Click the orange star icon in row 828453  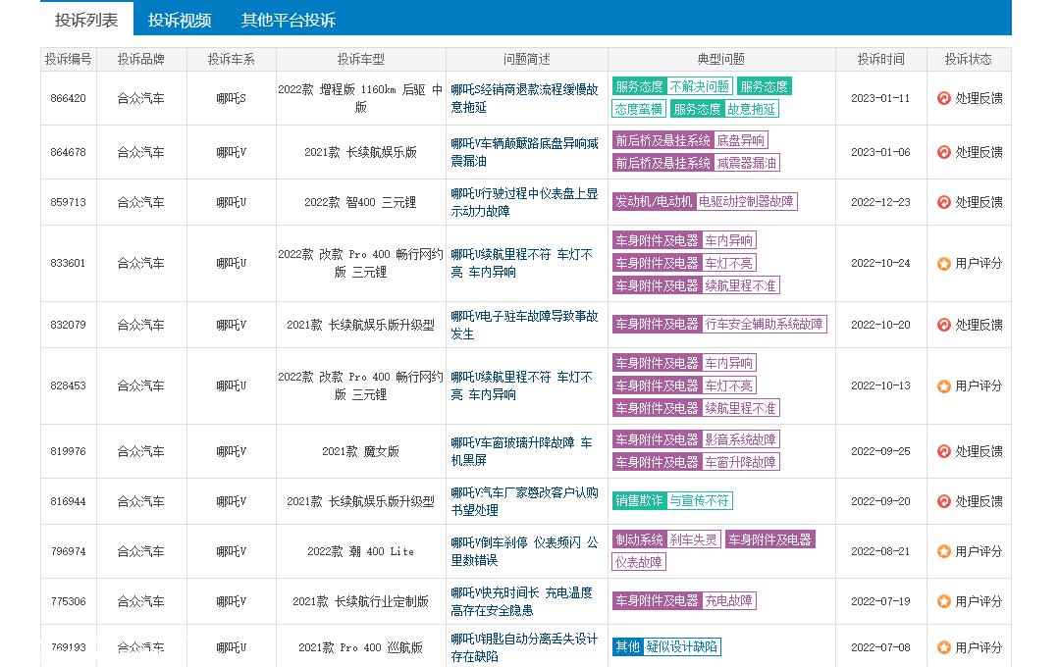(x=943, y=386)
